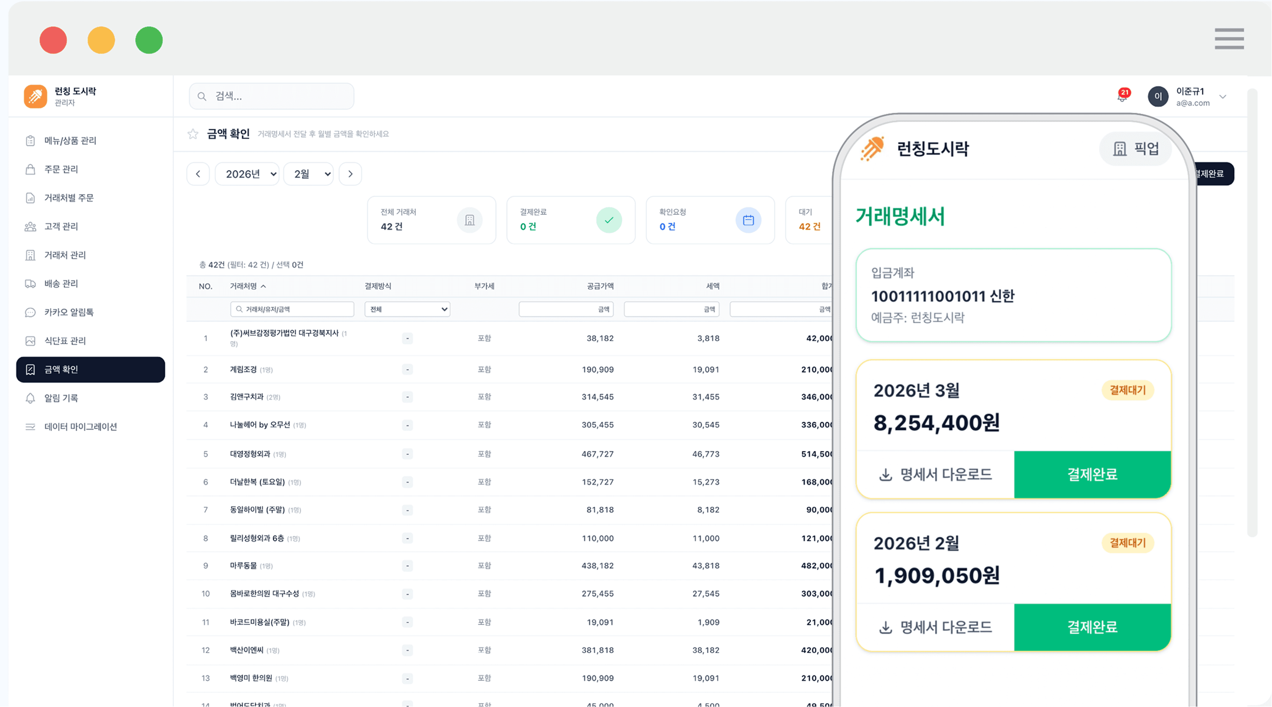Image resolution: width=1272 pixels, height=707 pixels.
Task: Toggle the favorite star beside 금액 확인
Action: click(x=193, y=134)
